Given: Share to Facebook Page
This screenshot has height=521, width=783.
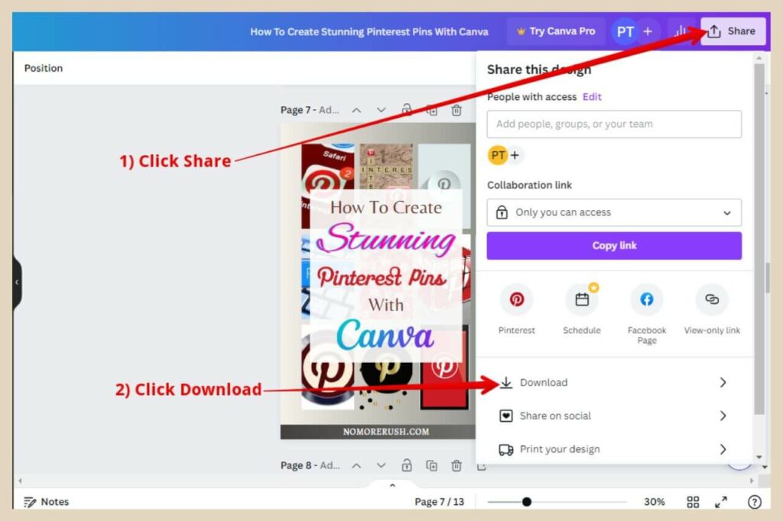Looking at the screenshot, I should click(x=647, y=313).
